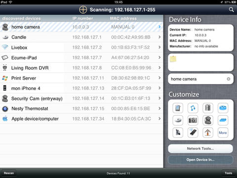The width and height of the screenshot is (237, 178).
Task: Open details chevron for Nesty Thermostat
Action: 159,108
